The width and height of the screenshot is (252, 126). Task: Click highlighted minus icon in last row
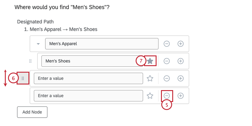pyautogui.click(x=167, y=96)
